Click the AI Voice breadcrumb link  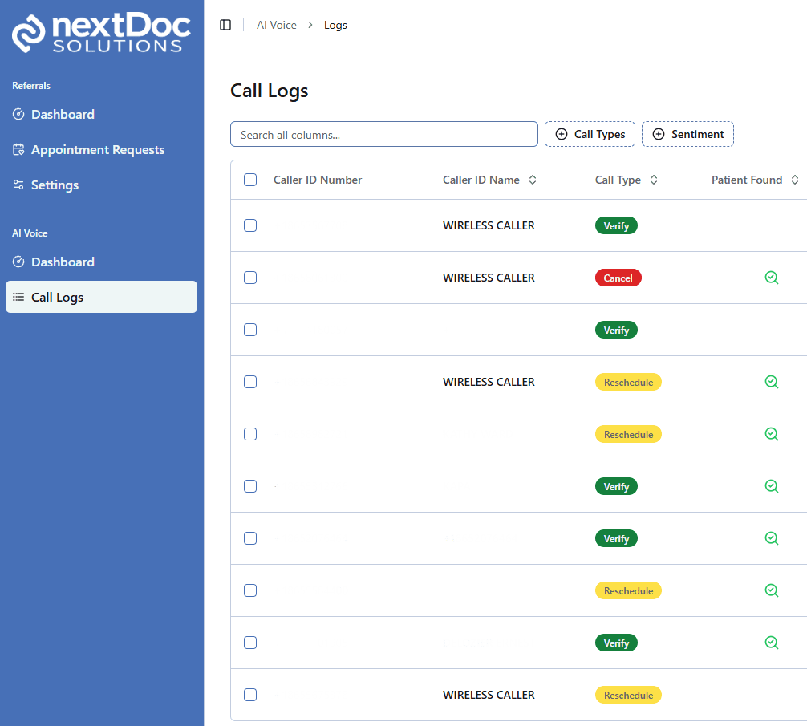[277, 25]
